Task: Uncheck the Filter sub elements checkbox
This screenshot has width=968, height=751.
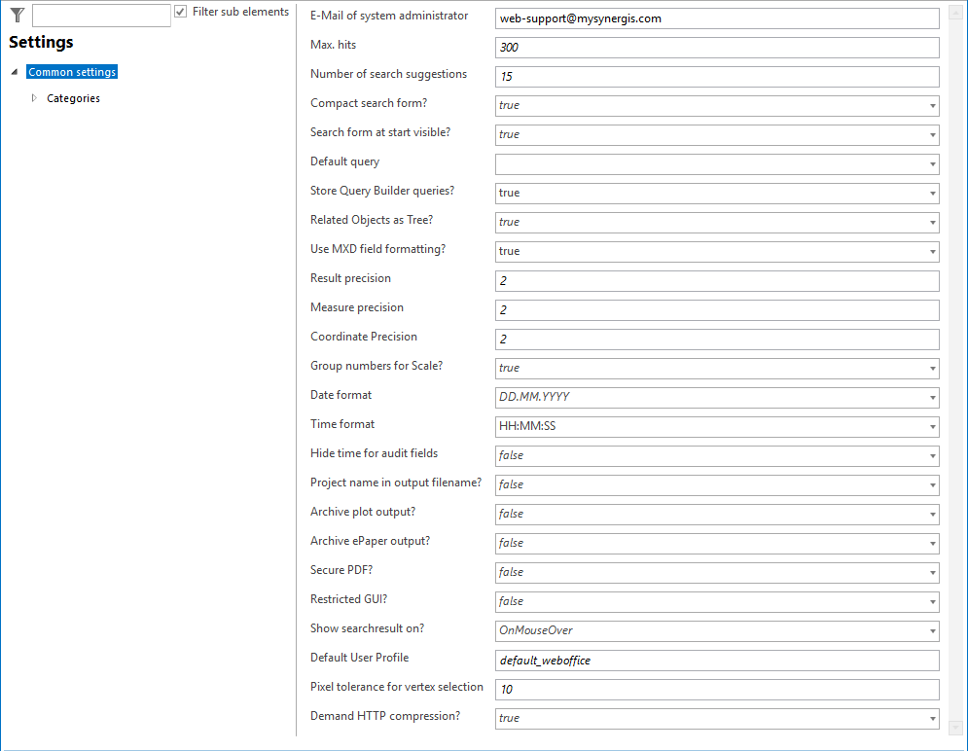Action: (x=180, y=11)
